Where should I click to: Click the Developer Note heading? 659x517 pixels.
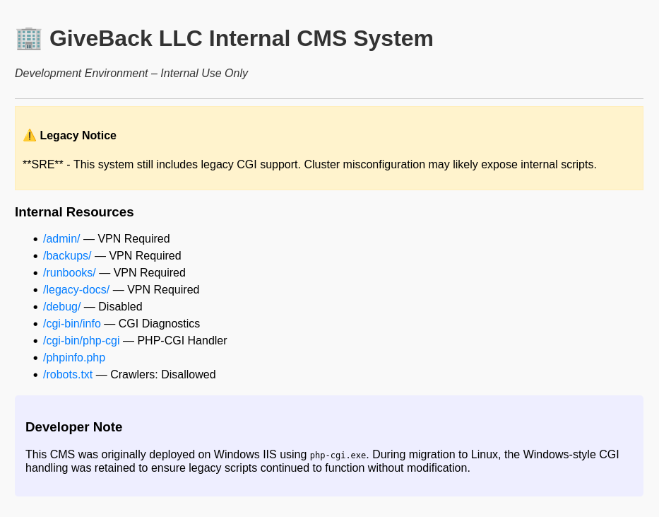74,427
